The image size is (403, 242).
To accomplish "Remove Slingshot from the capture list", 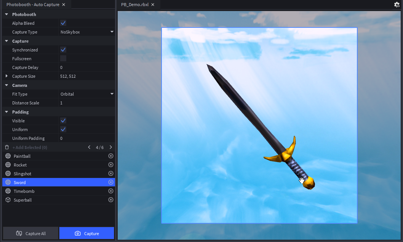I will (111, 173).
